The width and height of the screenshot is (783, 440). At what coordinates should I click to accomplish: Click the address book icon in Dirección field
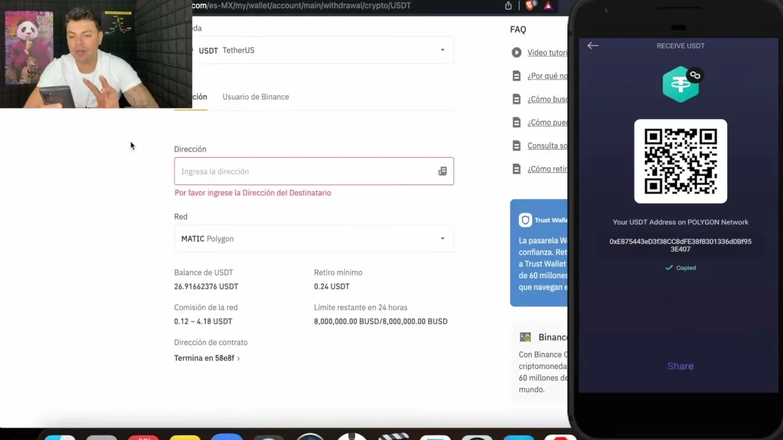[x=442, y=171]
